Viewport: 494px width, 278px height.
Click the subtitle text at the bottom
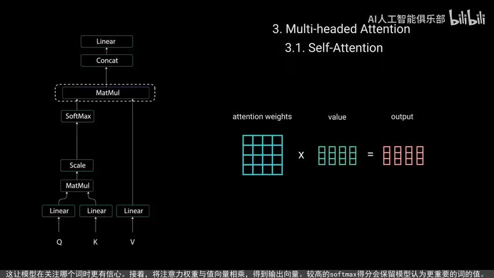[x=246, y=273]
